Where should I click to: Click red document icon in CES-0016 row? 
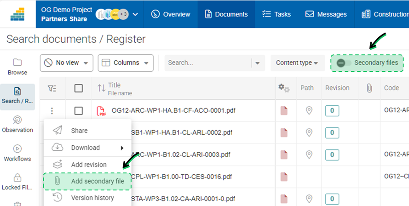click(x=284, y=177)
